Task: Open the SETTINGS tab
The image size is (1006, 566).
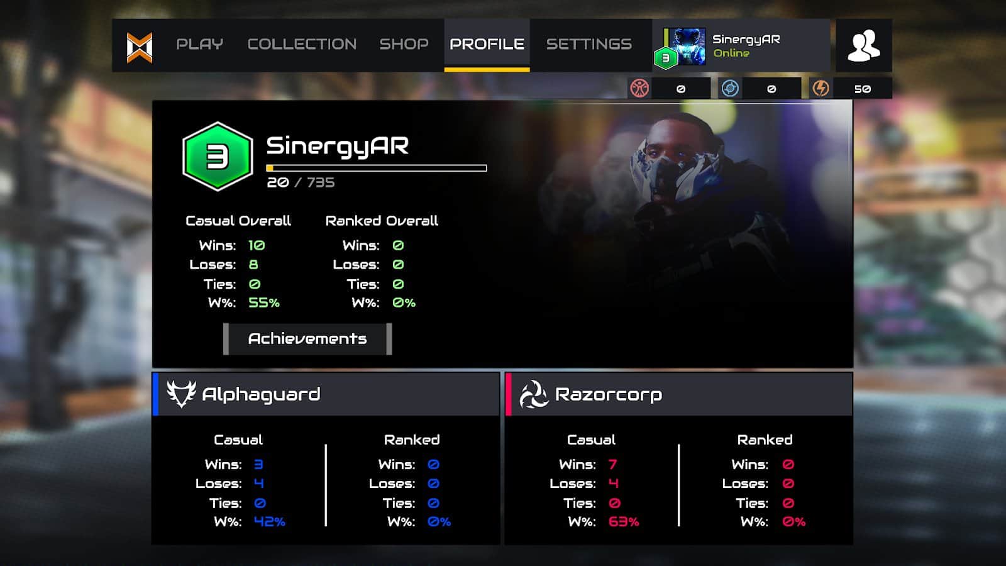Action: point(589,44)
